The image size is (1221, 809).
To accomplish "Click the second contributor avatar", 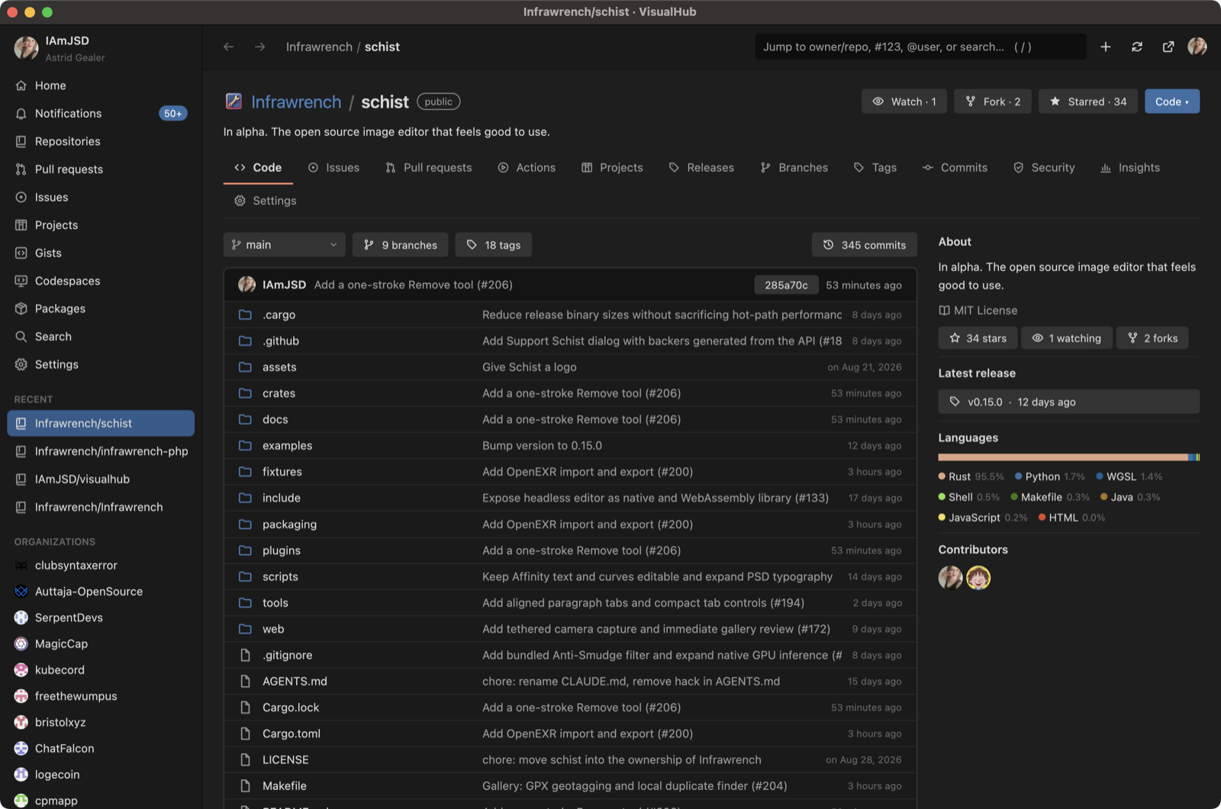I will [x=978, y=578].
